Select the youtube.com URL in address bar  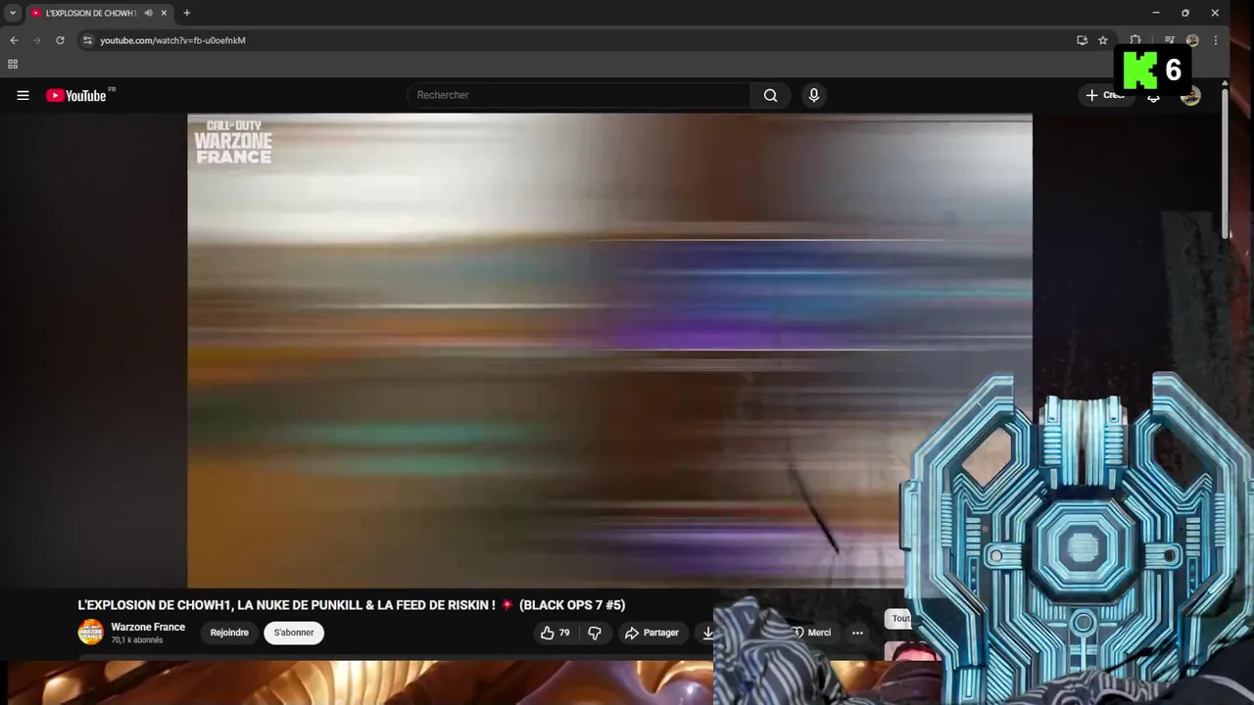point(172,40)
